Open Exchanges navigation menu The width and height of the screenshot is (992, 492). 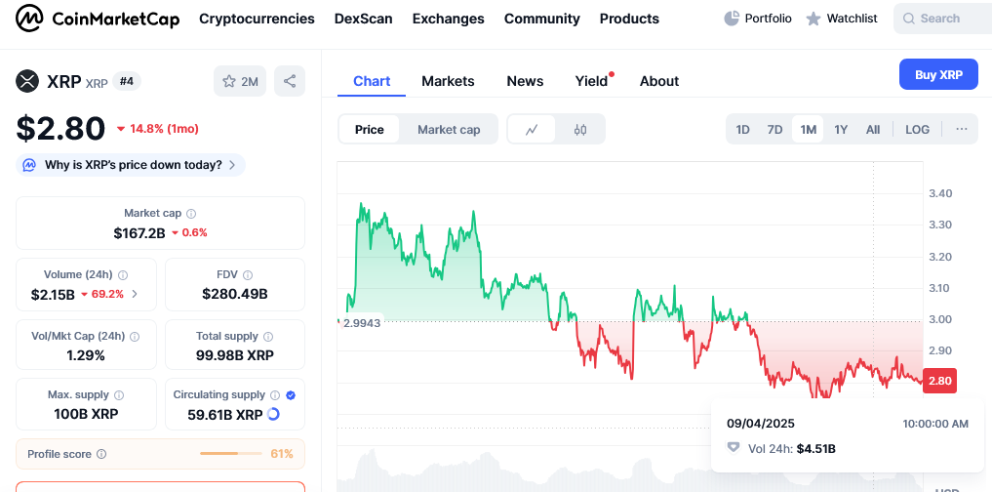[449, 19]
